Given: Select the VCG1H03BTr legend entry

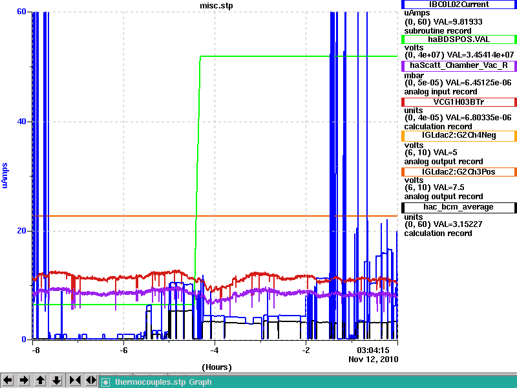Looking at the screenshot, I should [x=459, y=102].
